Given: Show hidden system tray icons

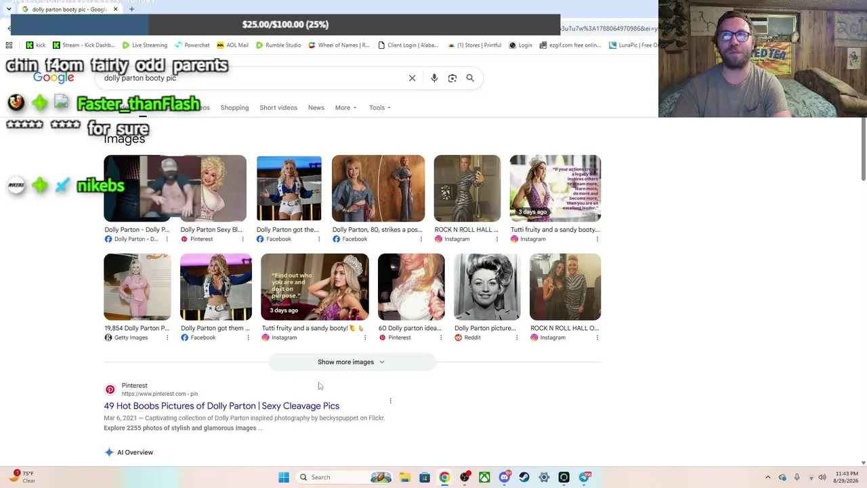Looking at the screenshot, I should (x=767, y=477).
